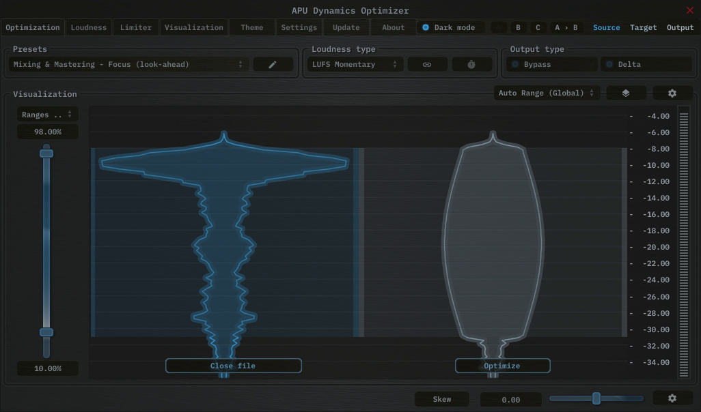
Task: Open visualization settings gear icon
Action: coord(672,93)
